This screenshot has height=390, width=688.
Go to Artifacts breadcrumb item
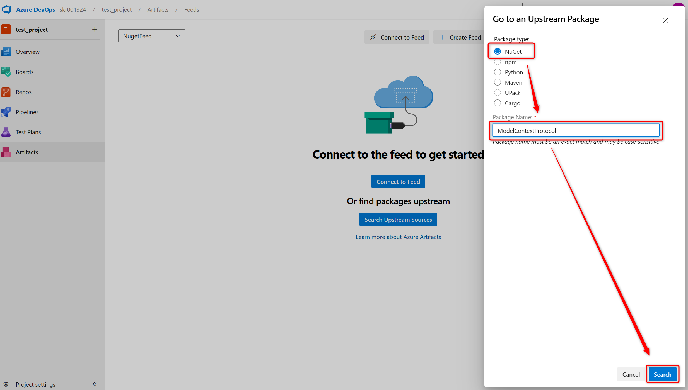[x=158, y=10]
